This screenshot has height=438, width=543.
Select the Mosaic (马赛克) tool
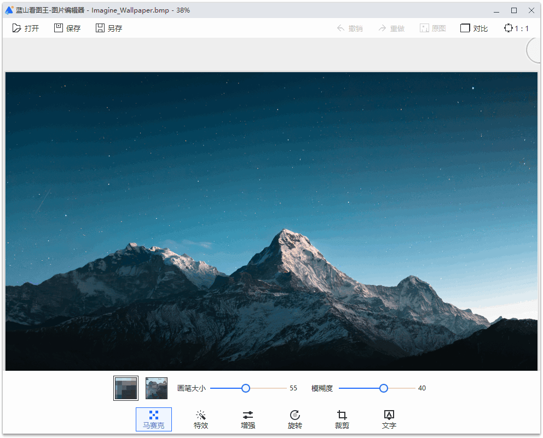[154, 419]
